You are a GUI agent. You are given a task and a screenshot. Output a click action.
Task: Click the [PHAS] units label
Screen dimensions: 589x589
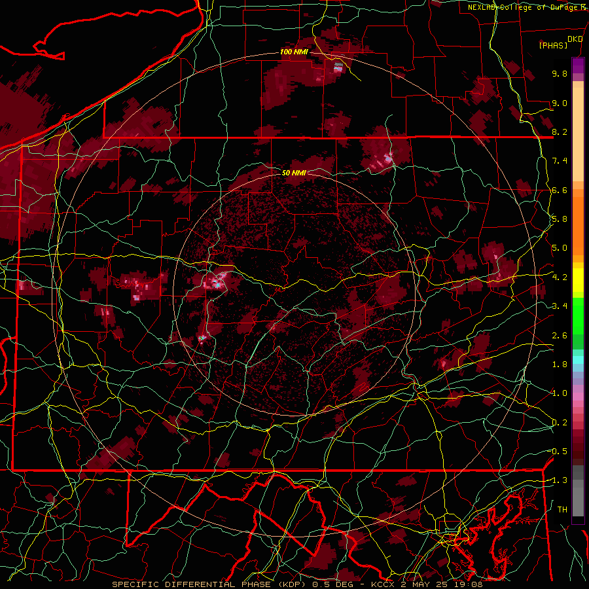[x=553, y=46]
